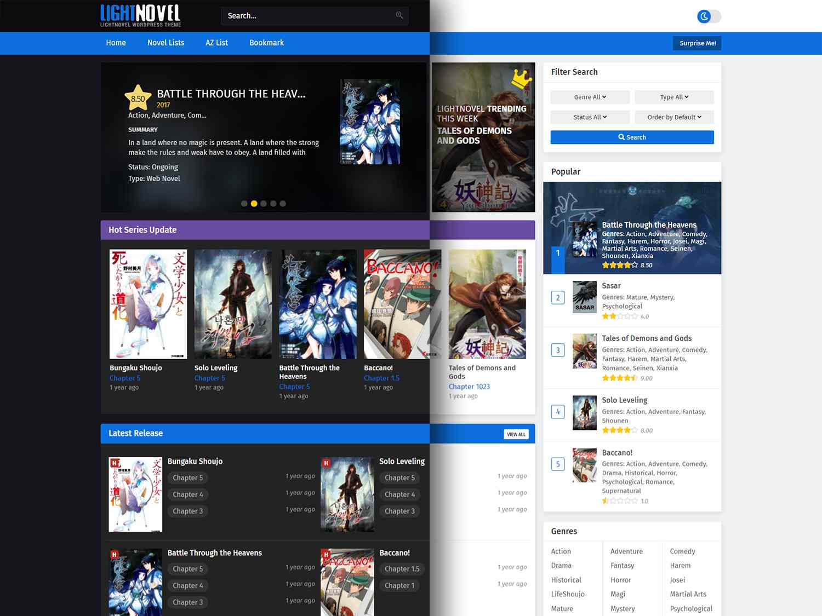This screenshot has width=822, height=616.
Task: Click star rating of Solo Leveling 8.00
Action: 620,430
